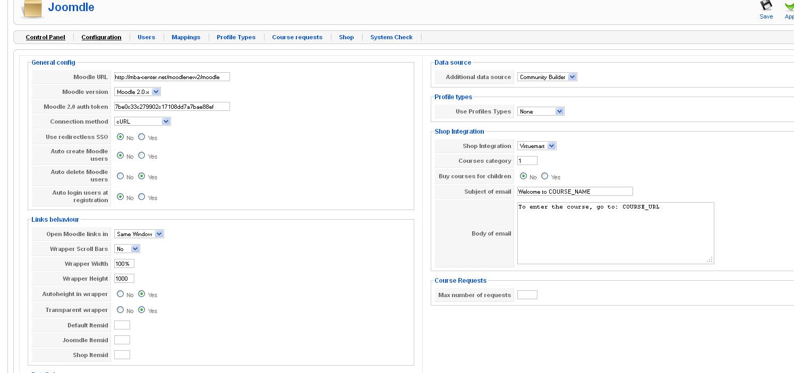The image size is (794, 373).
Task: Click the Moodle URL text field
Action: [x=172, y=77]
